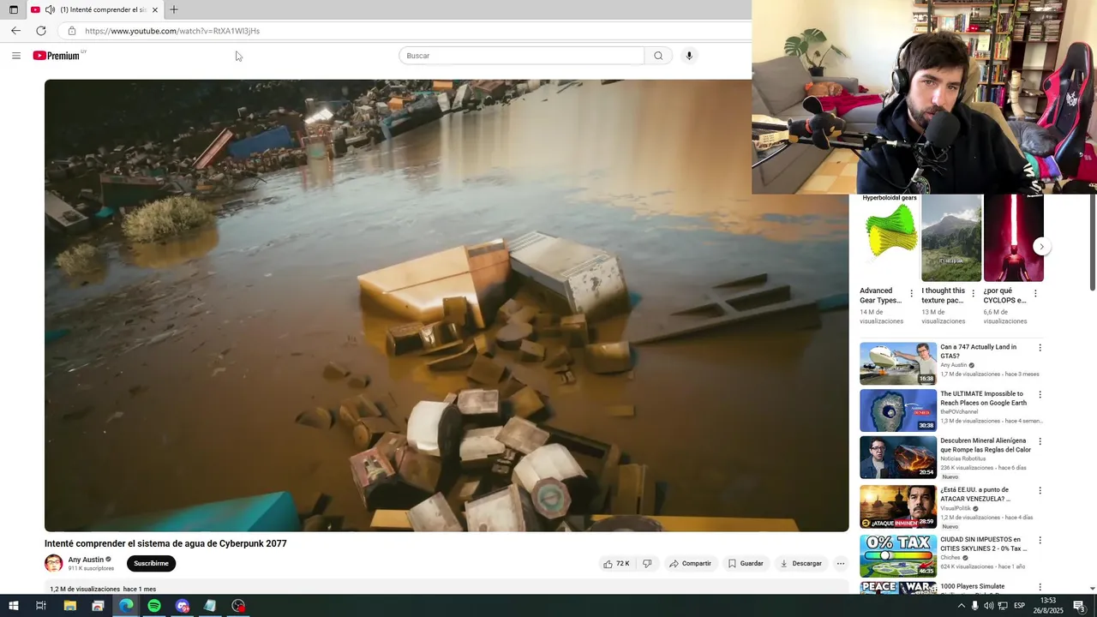Open system volume speaker in tray
Viewport: 1097px width, 617px height.
[x=989, y=606]
